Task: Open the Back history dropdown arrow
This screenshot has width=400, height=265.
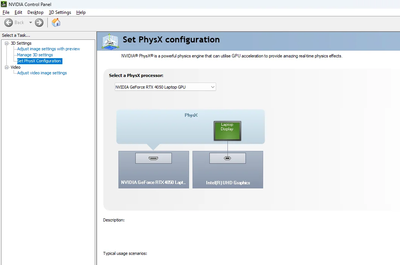Action: pyautogui.click(x=30, y=23)
